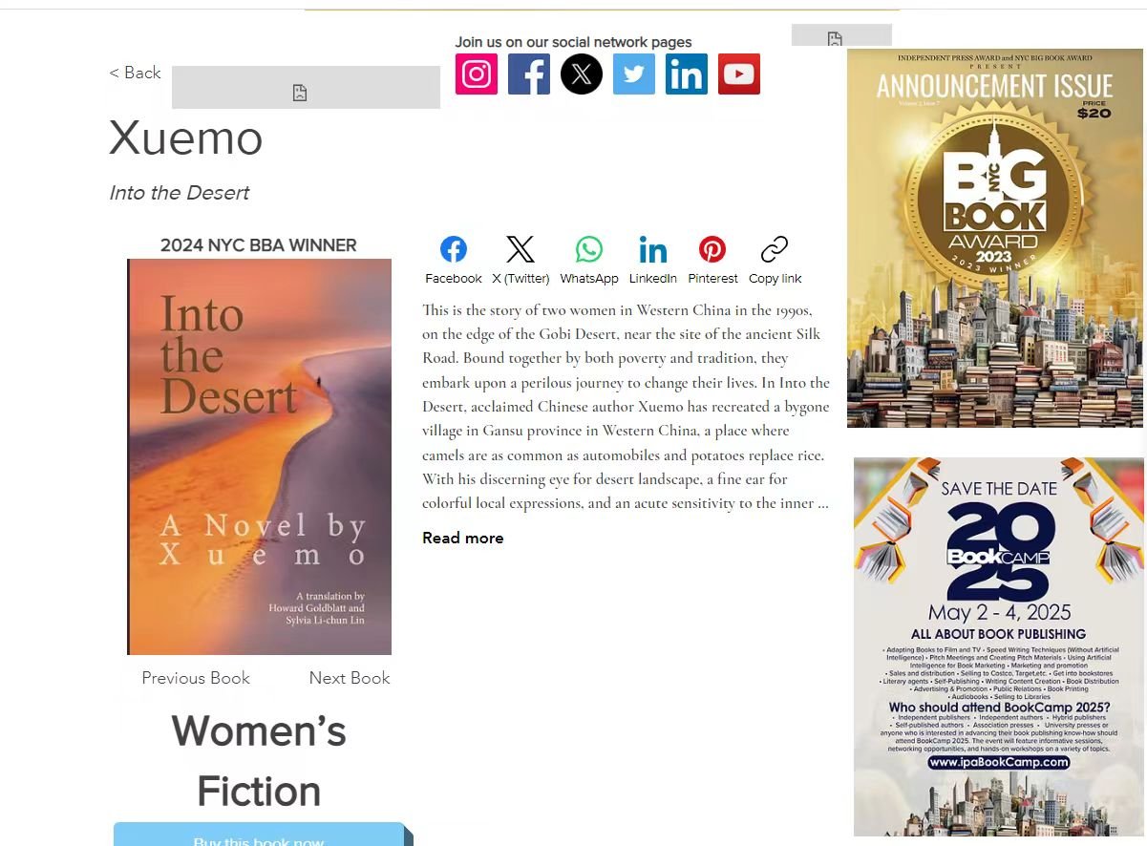This screenshot has width=1147, height=846.
Task: Open the YouTube channel icon
Action: click(x=738, y=74)
